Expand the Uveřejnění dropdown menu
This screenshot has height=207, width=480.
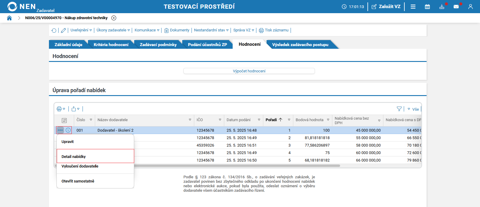[x=81, y=30]
